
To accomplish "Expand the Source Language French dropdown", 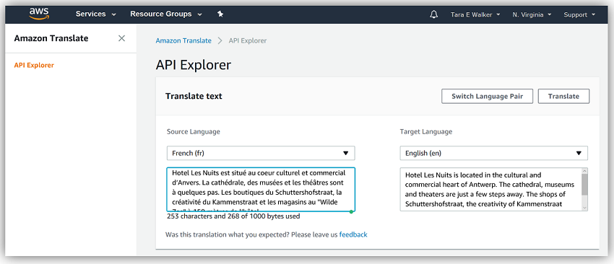I will [261, 154].
